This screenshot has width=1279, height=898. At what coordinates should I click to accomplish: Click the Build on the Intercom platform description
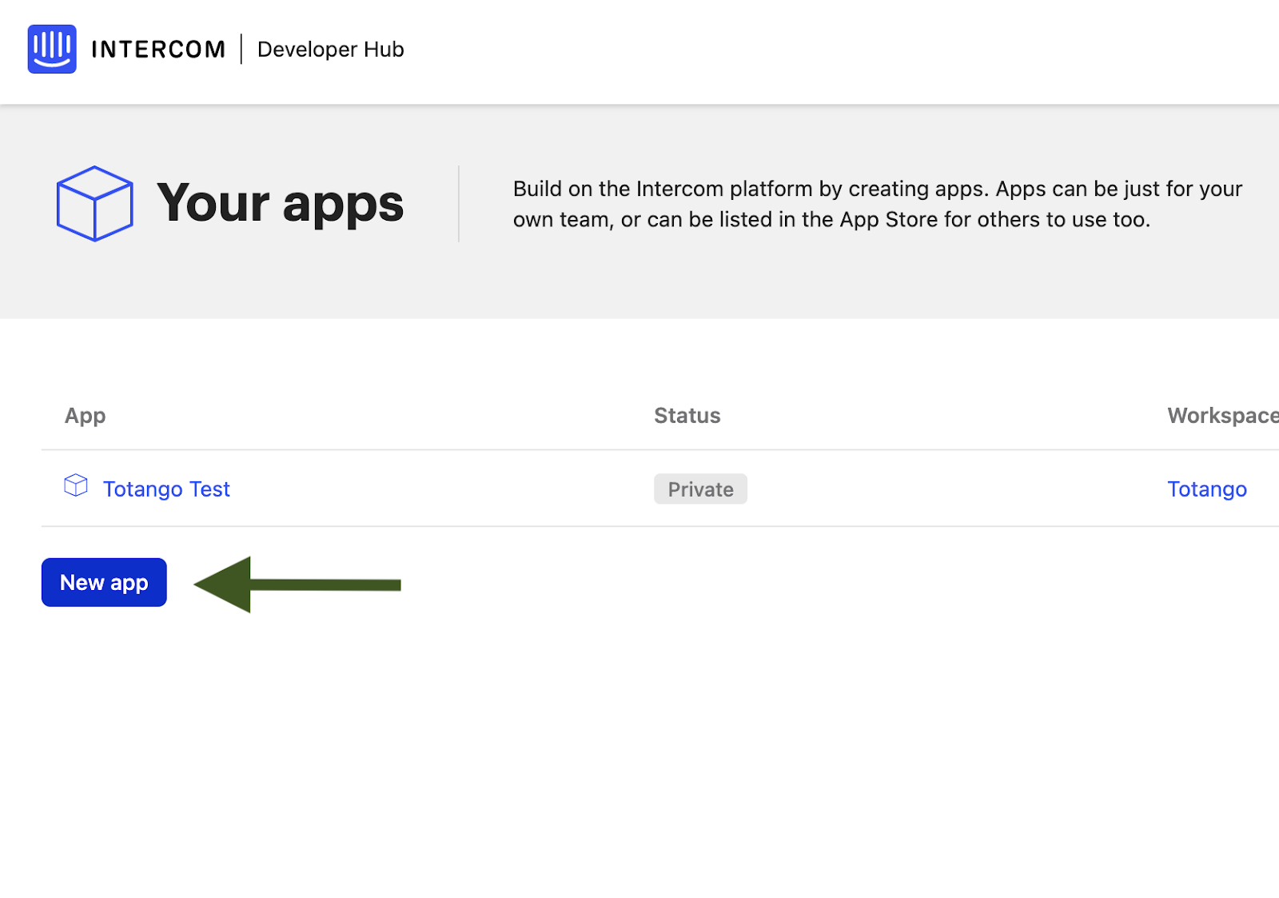point(878,204)
